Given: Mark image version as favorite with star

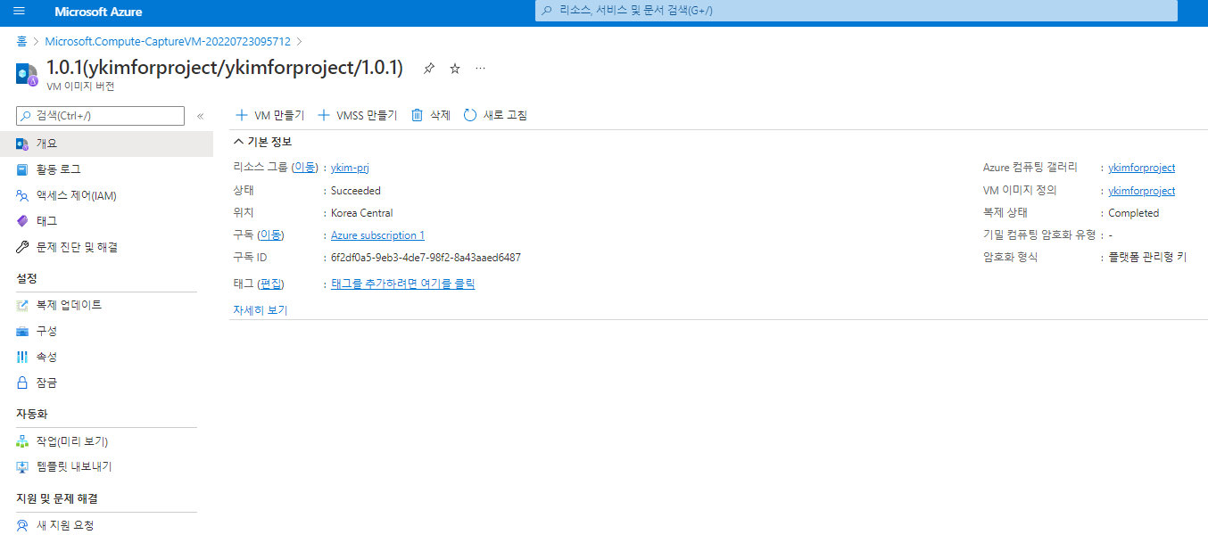Looking at the screenshot, I should point(455,69).
